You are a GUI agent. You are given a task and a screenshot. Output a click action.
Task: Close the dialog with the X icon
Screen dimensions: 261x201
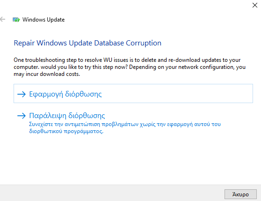254,5
